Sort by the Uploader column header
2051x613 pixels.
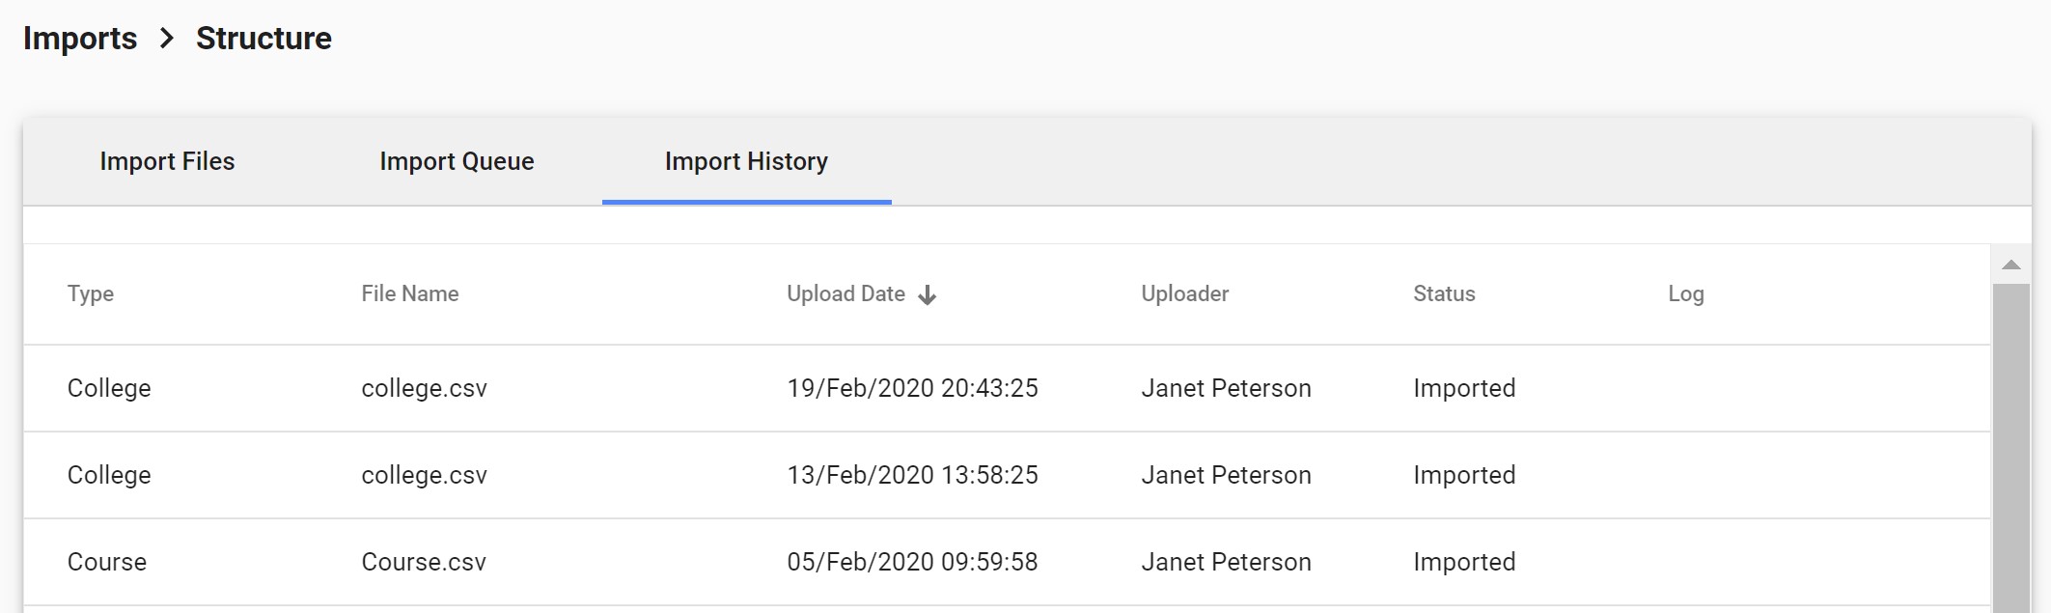pos(1185,293)
